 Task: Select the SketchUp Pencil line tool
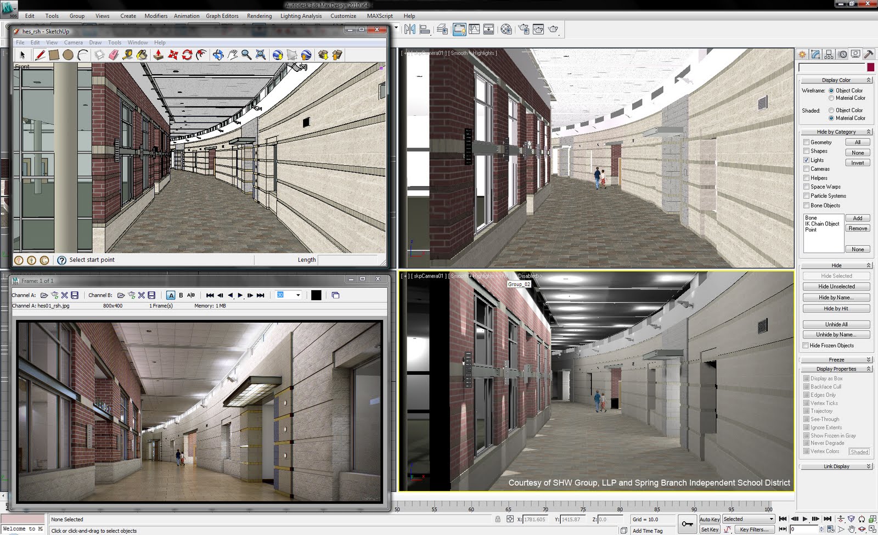click(40, 55)
